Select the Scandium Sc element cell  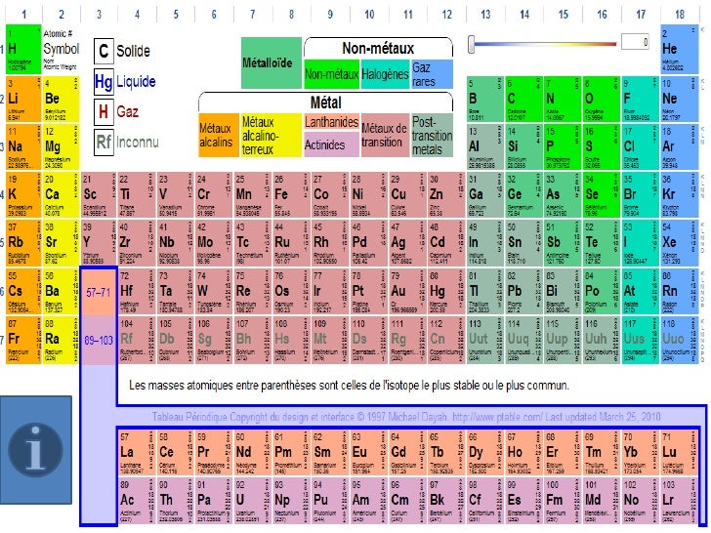click(x=99, y=195)
